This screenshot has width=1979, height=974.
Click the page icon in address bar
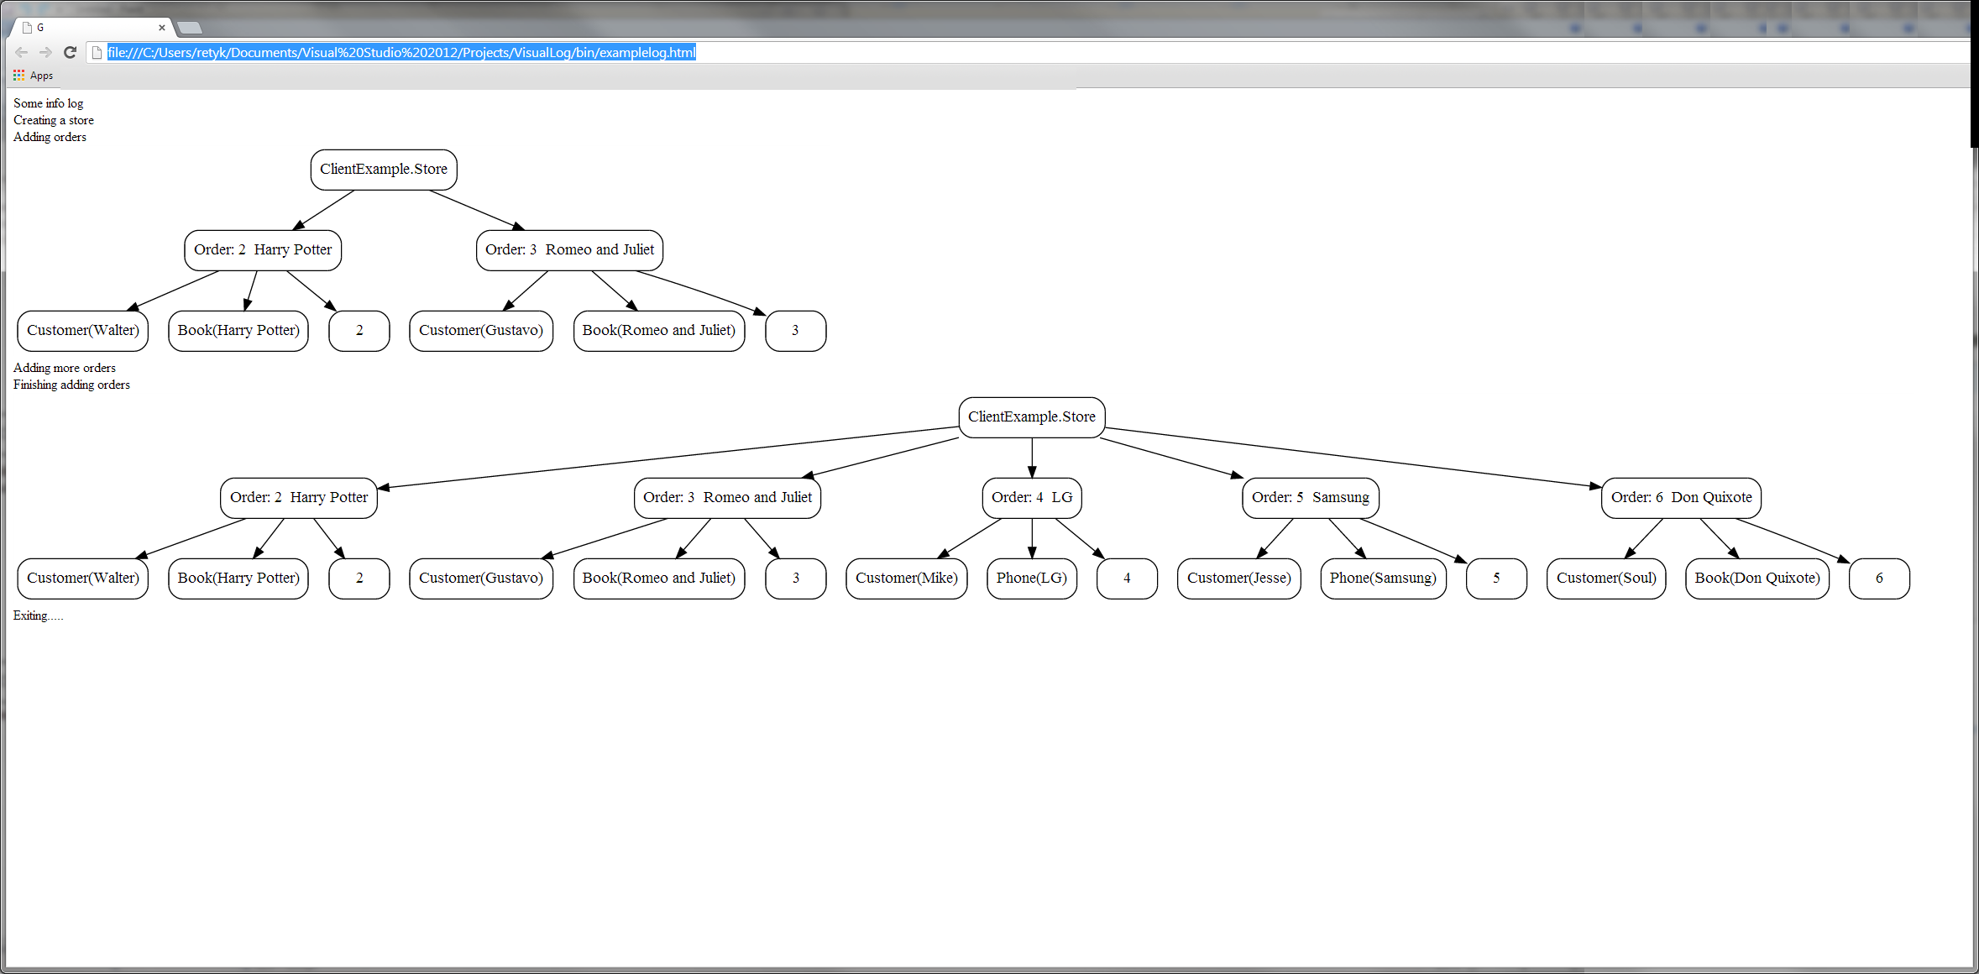coord(97,52)
